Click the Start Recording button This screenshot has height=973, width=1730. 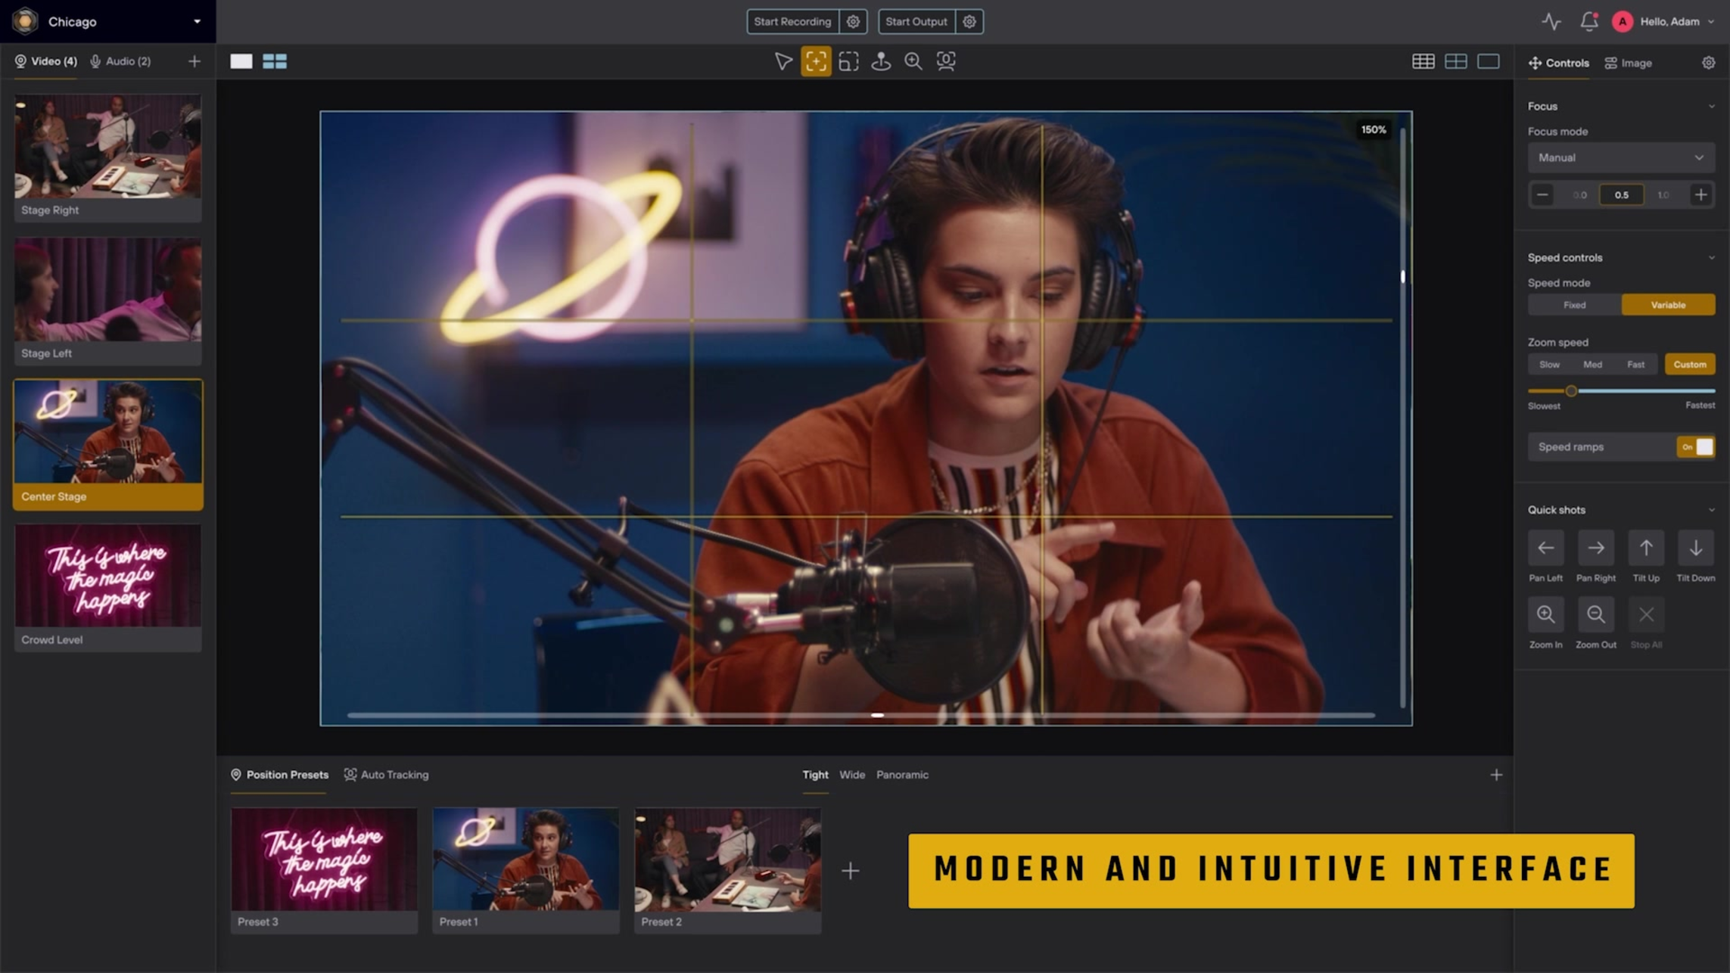pyautogui.click(x=792, y=22)
